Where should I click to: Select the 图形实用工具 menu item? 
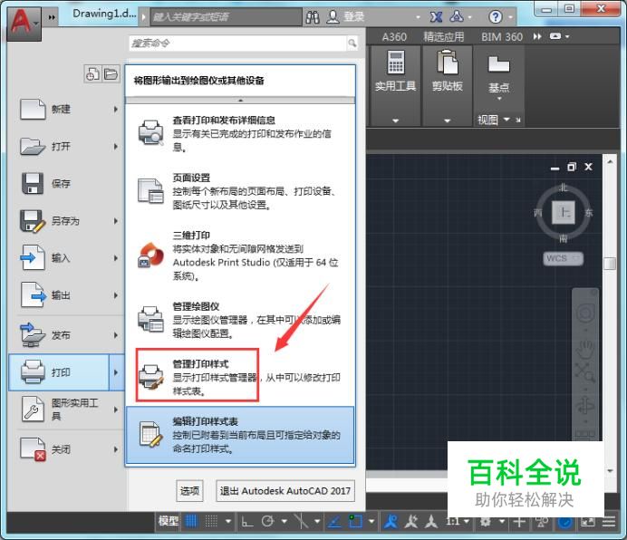pos(66,410)
